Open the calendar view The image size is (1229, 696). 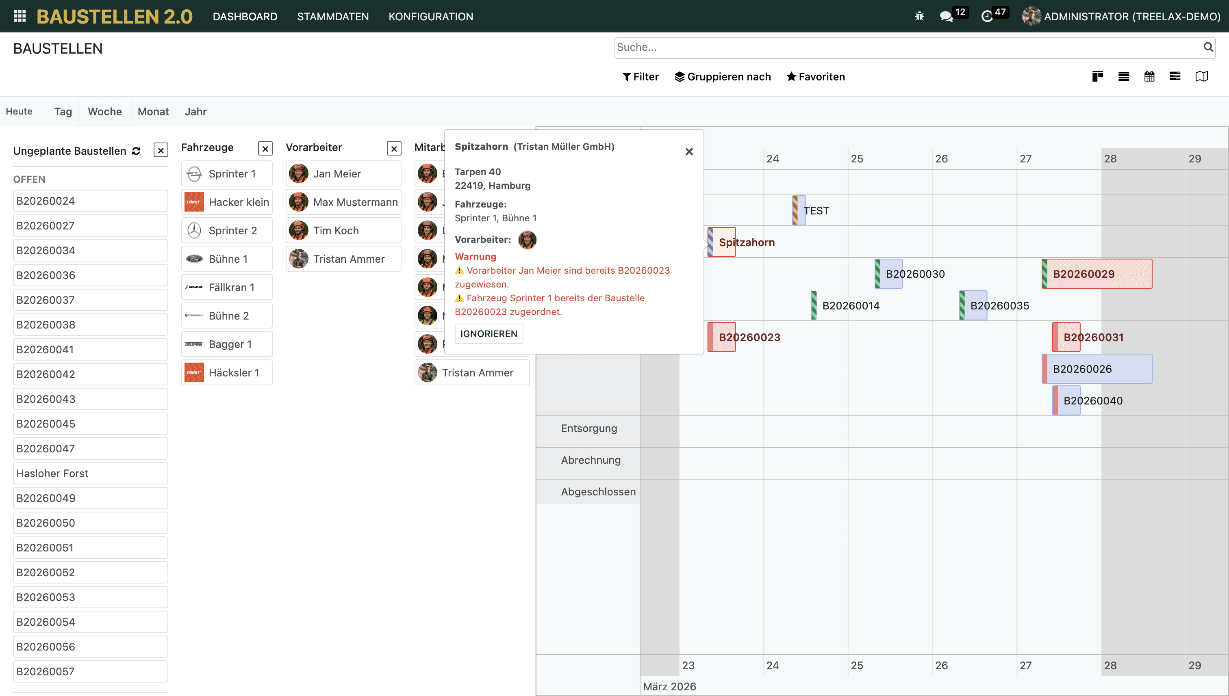click(1149, 76)
